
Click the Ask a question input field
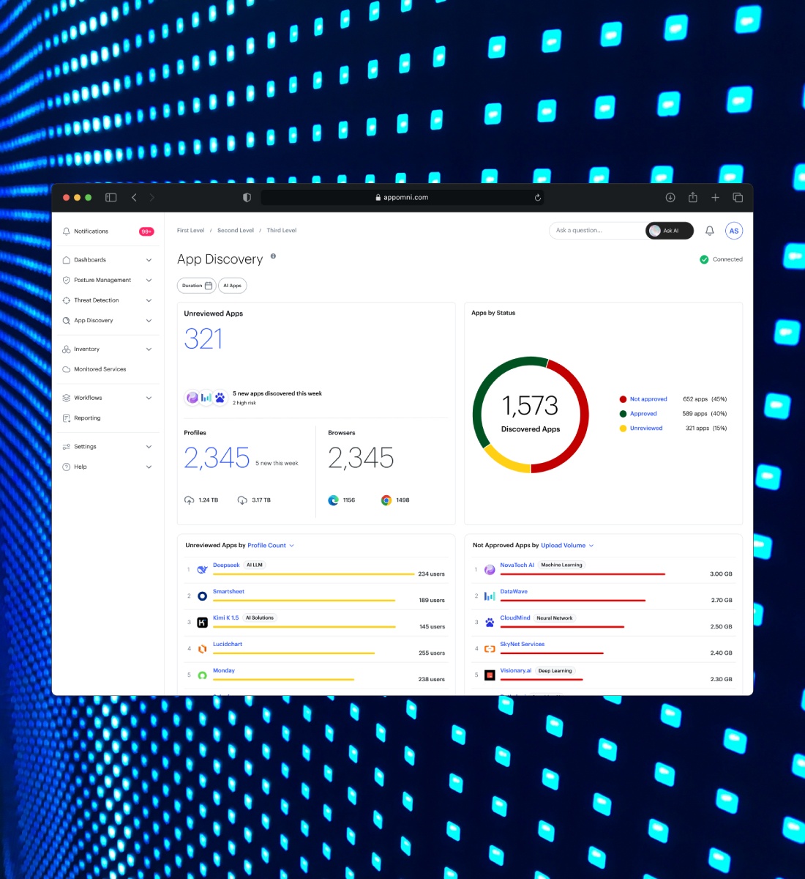coord(594,231)
